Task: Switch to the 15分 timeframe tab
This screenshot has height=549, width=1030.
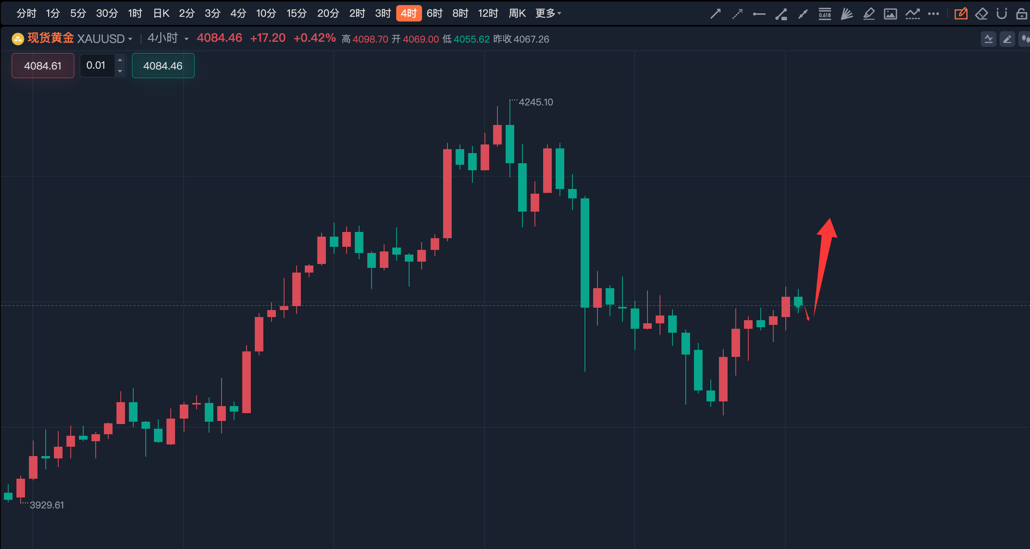Action: 296,14
